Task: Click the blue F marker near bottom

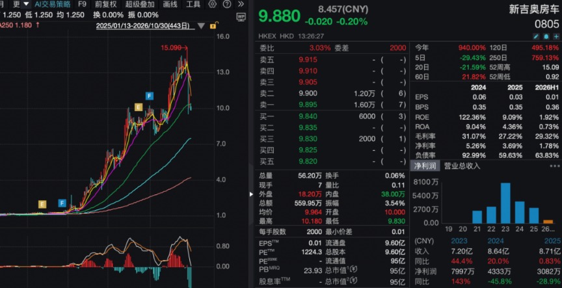Action: coord(62,203)
